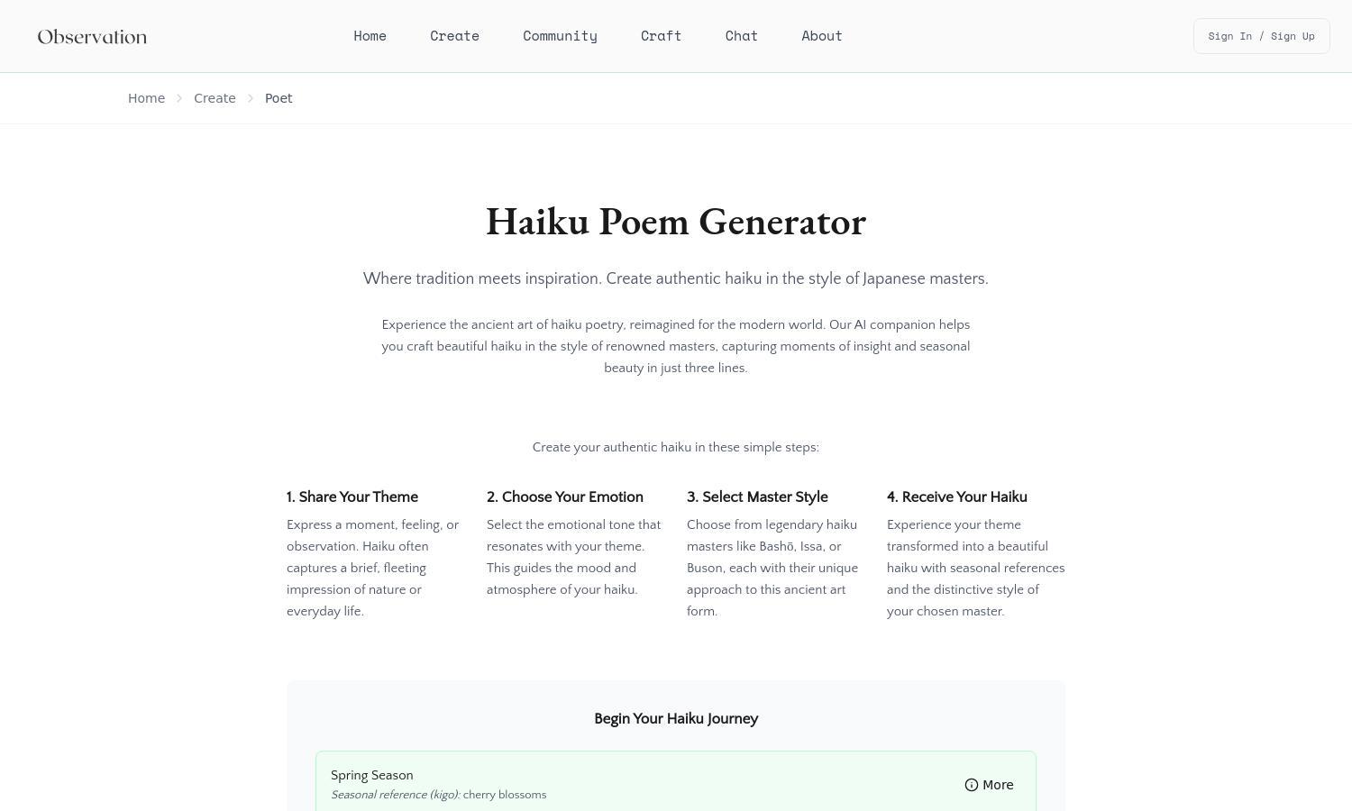Open the Home navigation menu item
This screenshot has width=1352, height=811.
370,36
